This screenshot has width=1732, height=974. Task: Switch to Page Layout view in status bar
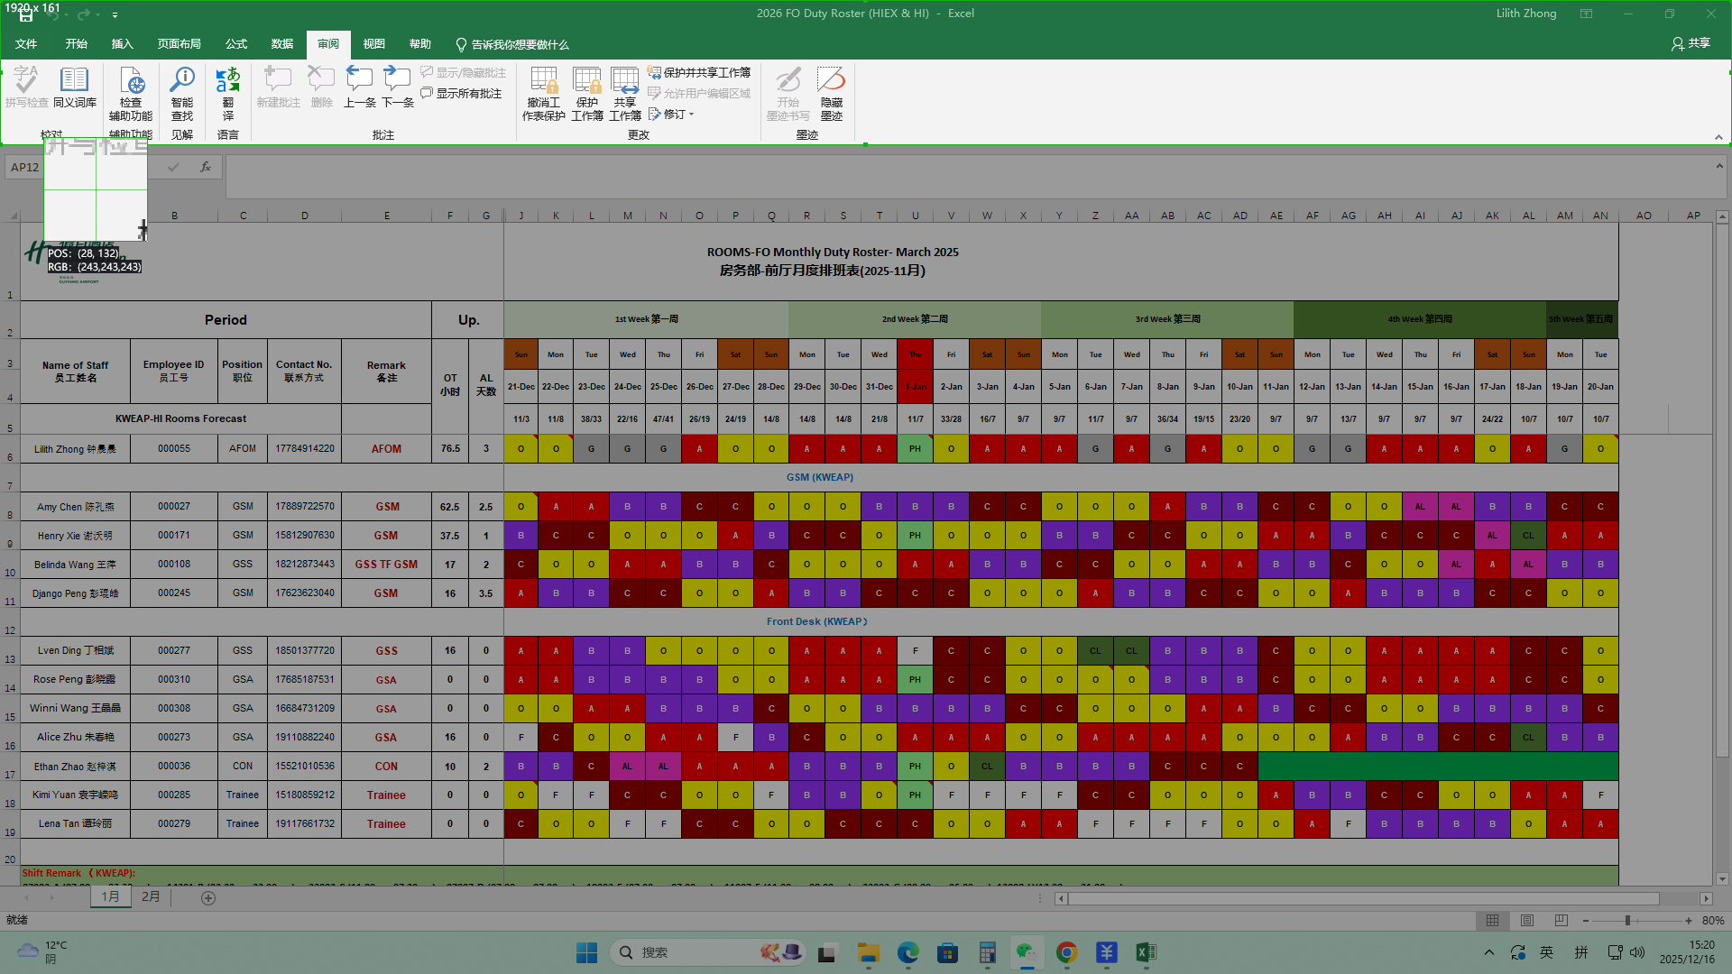pos(1527,921)
